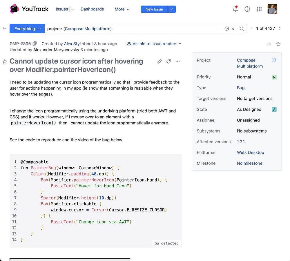Change the State value As Designed
This screenshot has width=290, height=261.
[249, 109]
